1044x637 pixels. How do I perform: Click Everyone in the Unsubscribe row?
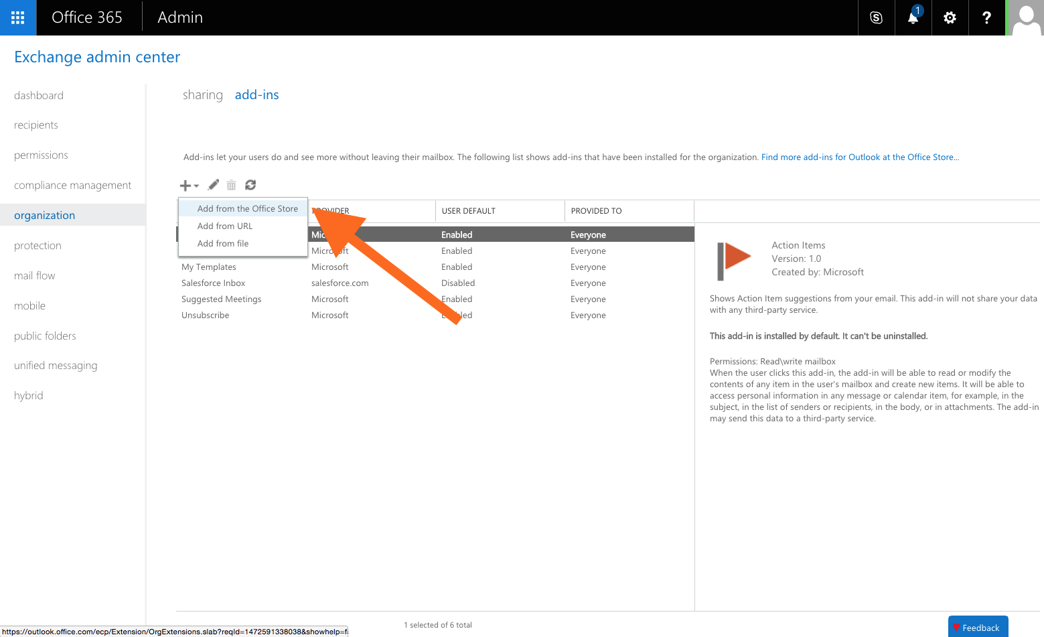pyautogui.click(x=588, y=315)
